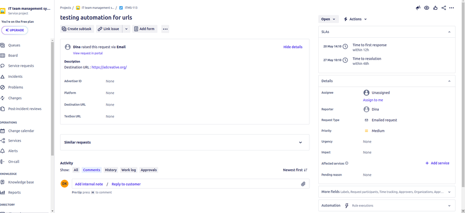Image resolution: width=465 pixels, height=213 pixels.
Task: Click the attachment paperclip icon
Action: [x=303, y=184]
